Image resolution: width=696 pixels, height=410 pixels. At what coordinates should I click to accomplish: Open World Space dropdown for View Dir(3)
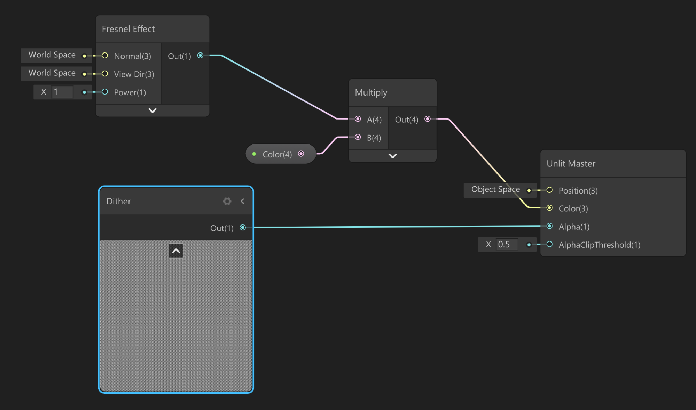click(52, 73)
